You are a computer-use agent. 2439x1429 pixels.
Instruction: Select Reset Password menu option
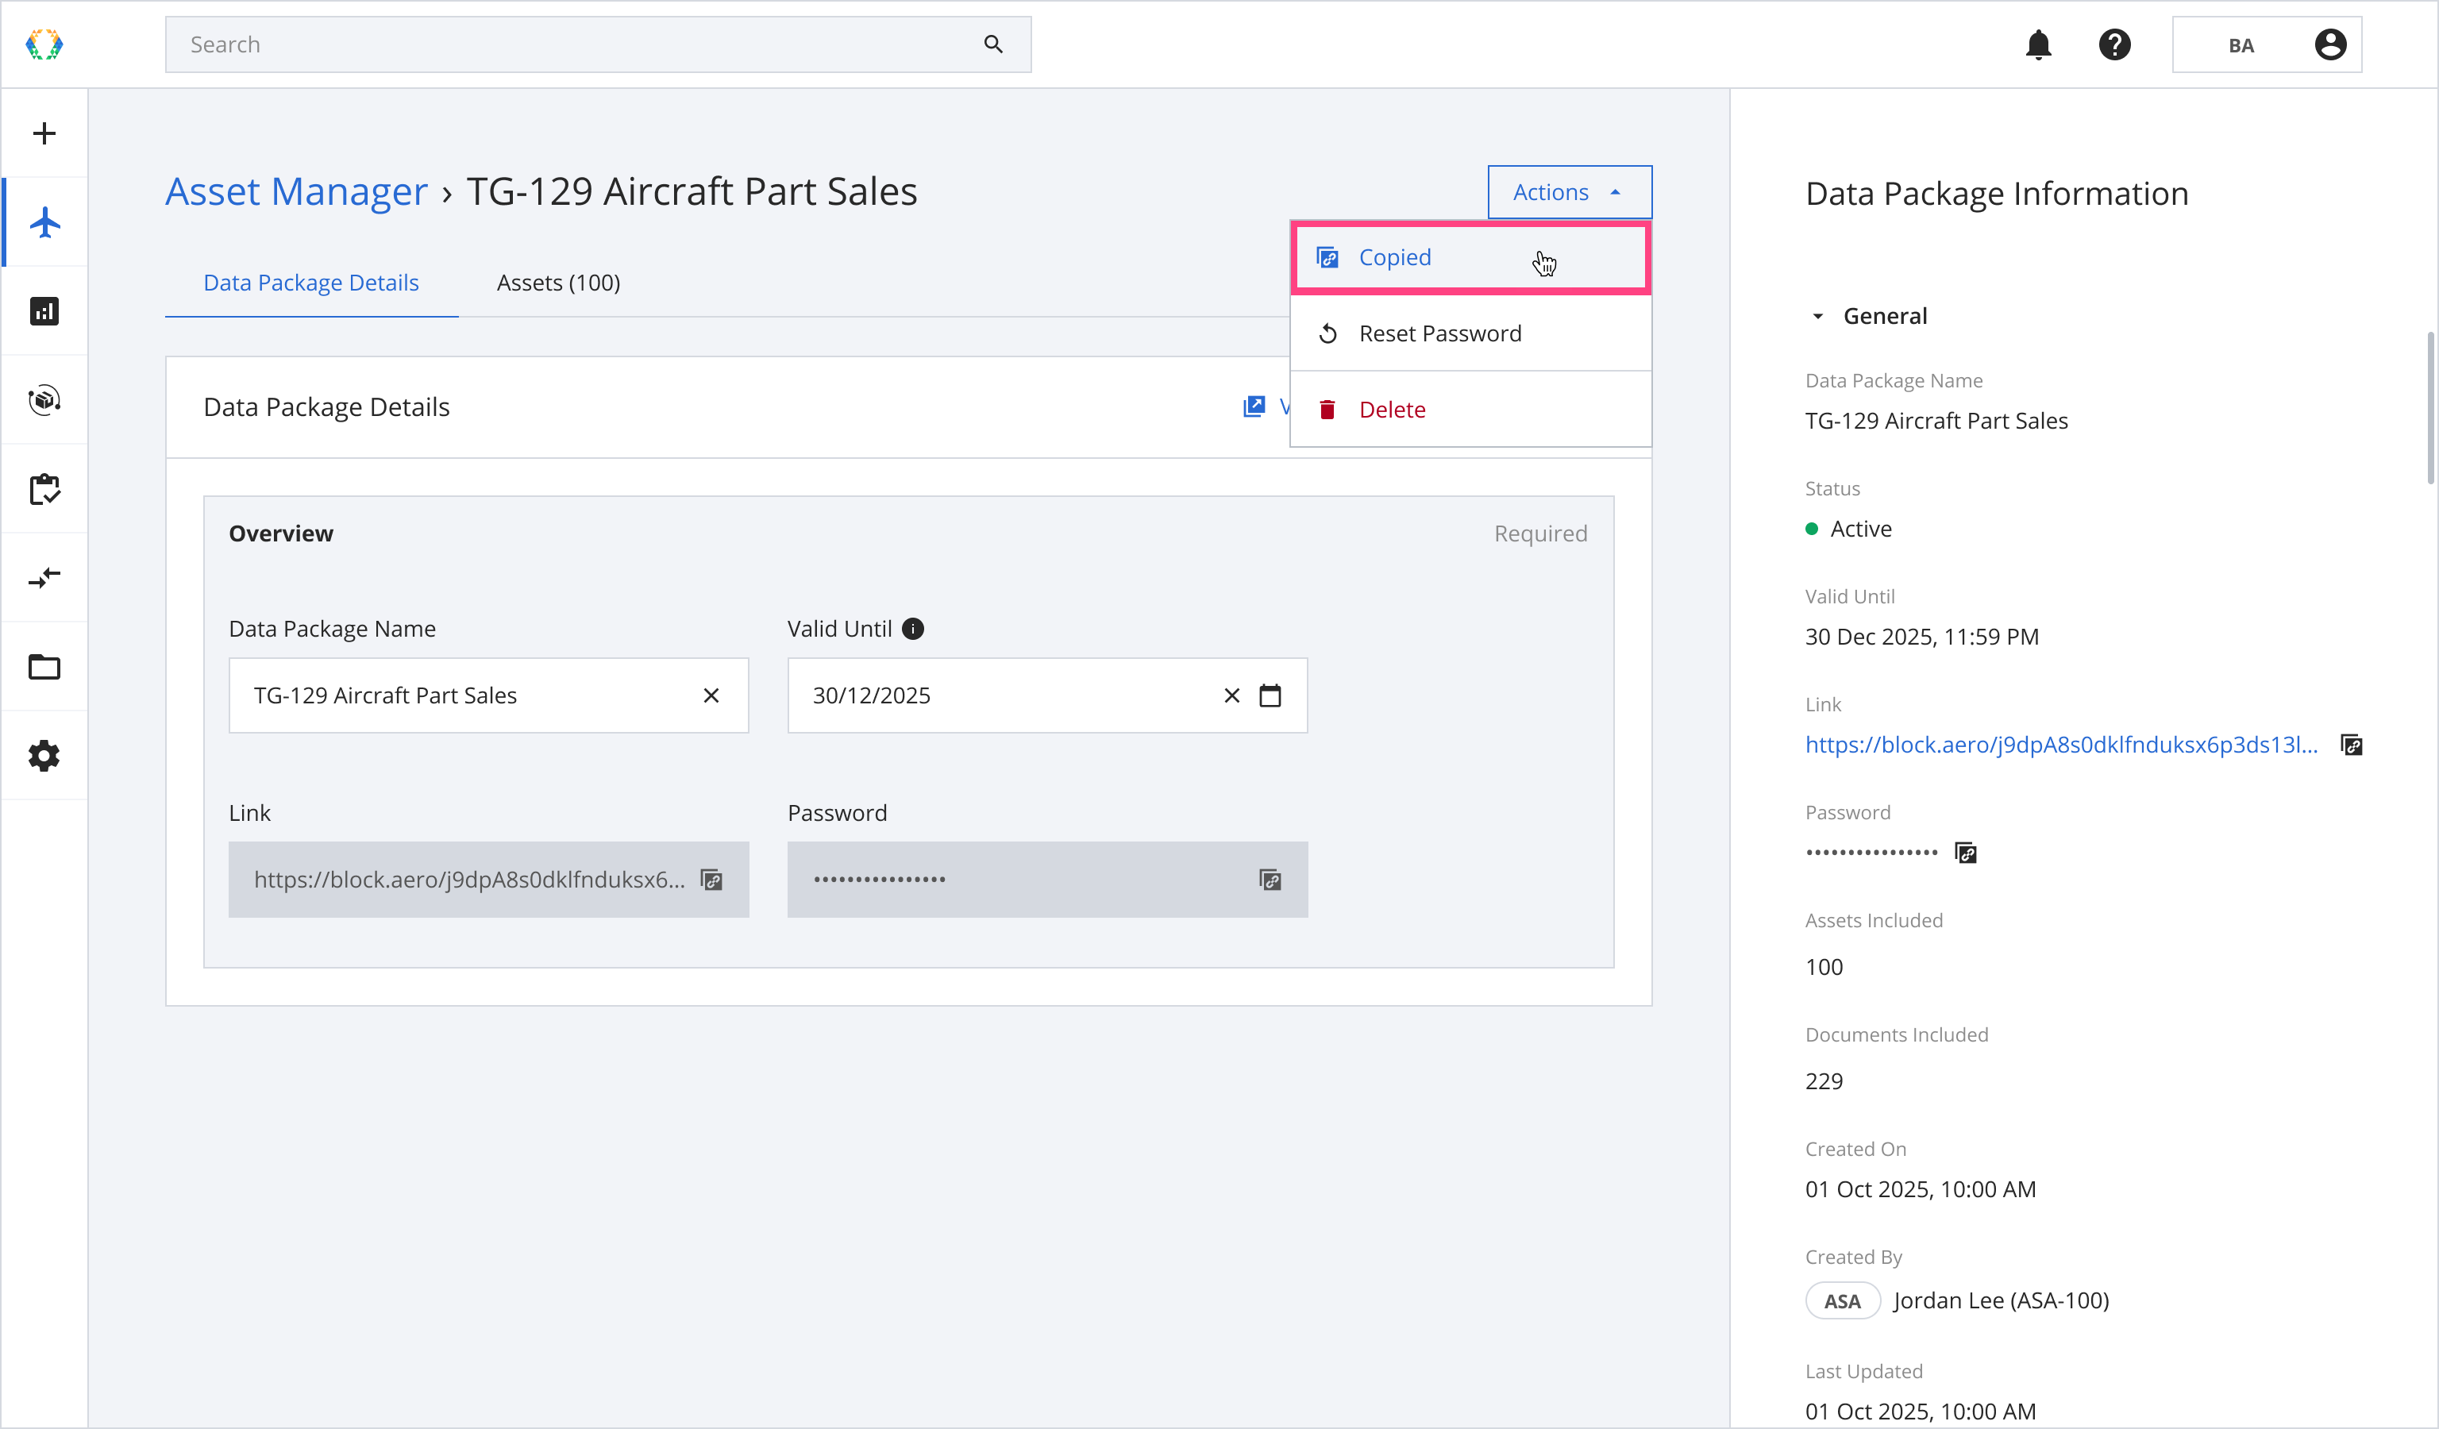tap(1439, 333)
